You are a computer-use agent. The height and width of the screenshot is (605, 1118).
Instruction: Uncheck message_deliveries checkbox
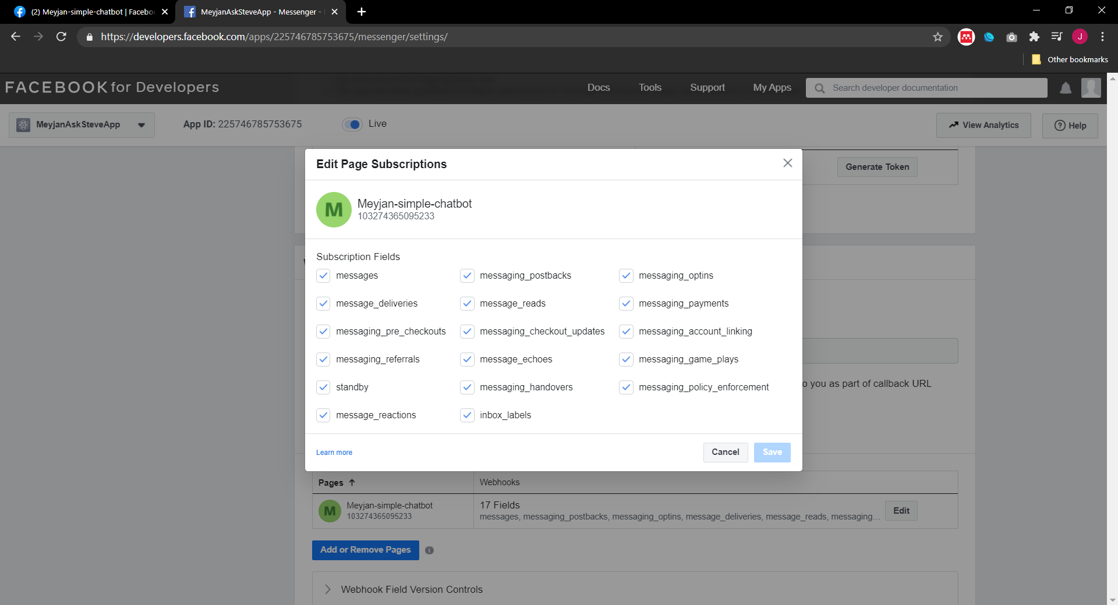coord(323,303)
